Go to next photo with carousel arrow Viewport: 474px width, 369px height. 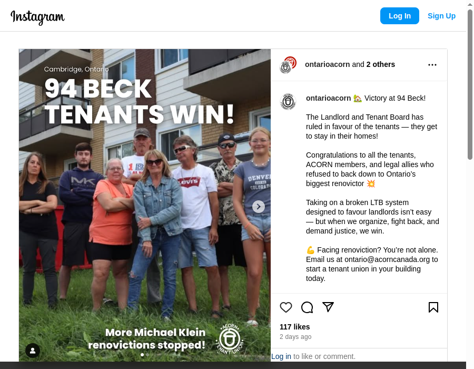click(x=259, y=207)
